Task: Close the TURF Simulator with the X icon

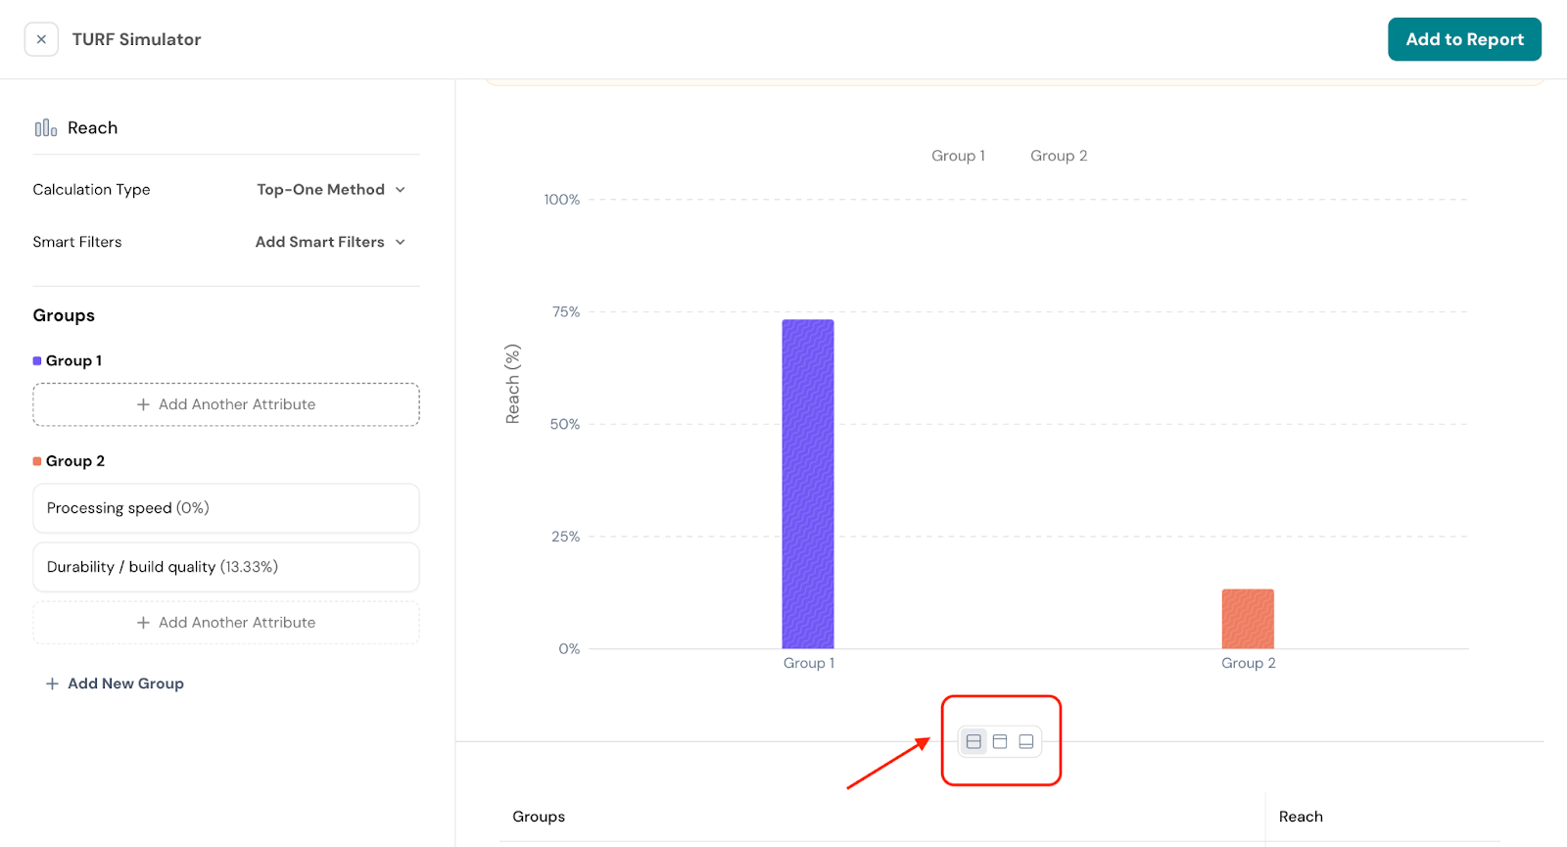Action: click(x=41, y=39)
